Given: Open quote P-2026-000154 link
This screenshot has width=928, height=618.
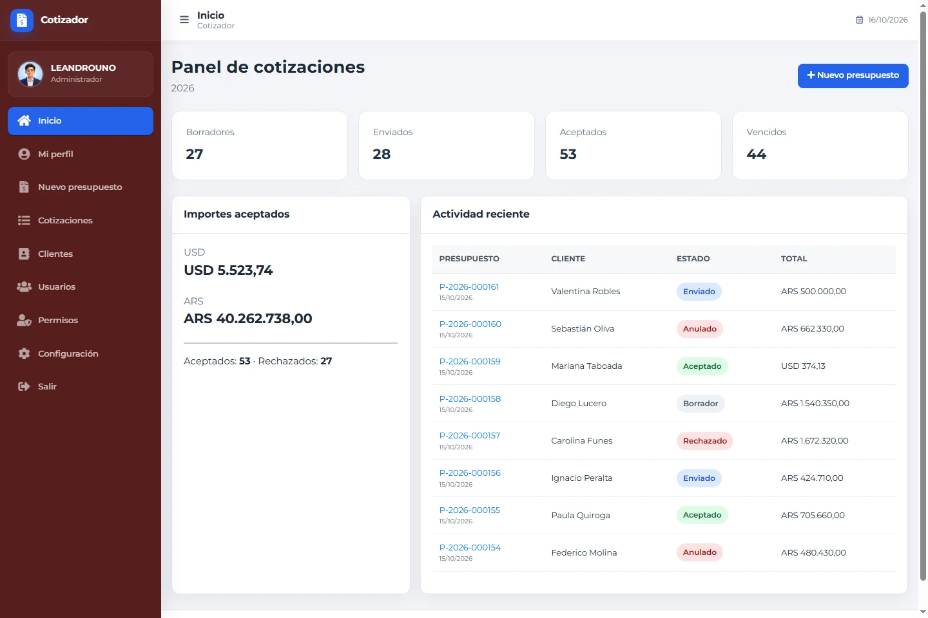Looking at the screenshot, I should pyautogui.click(x=470, y=548).
